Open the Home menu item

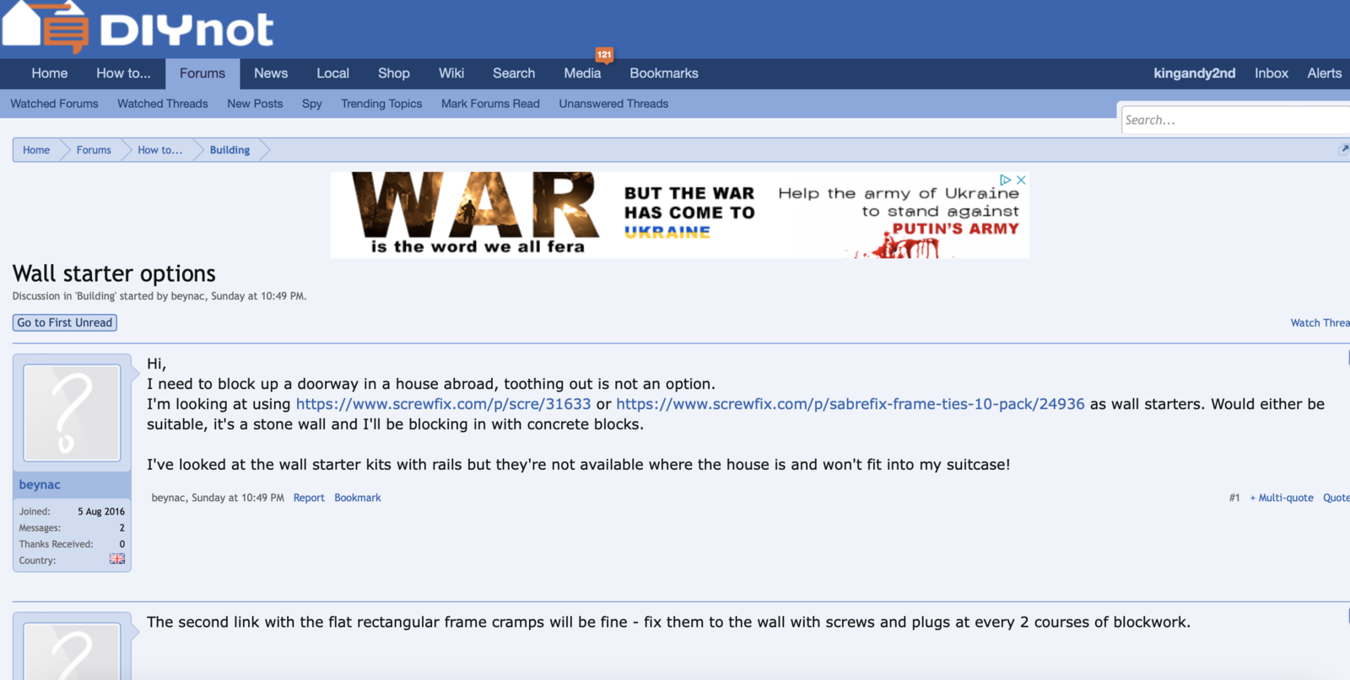tap(50, 73)
